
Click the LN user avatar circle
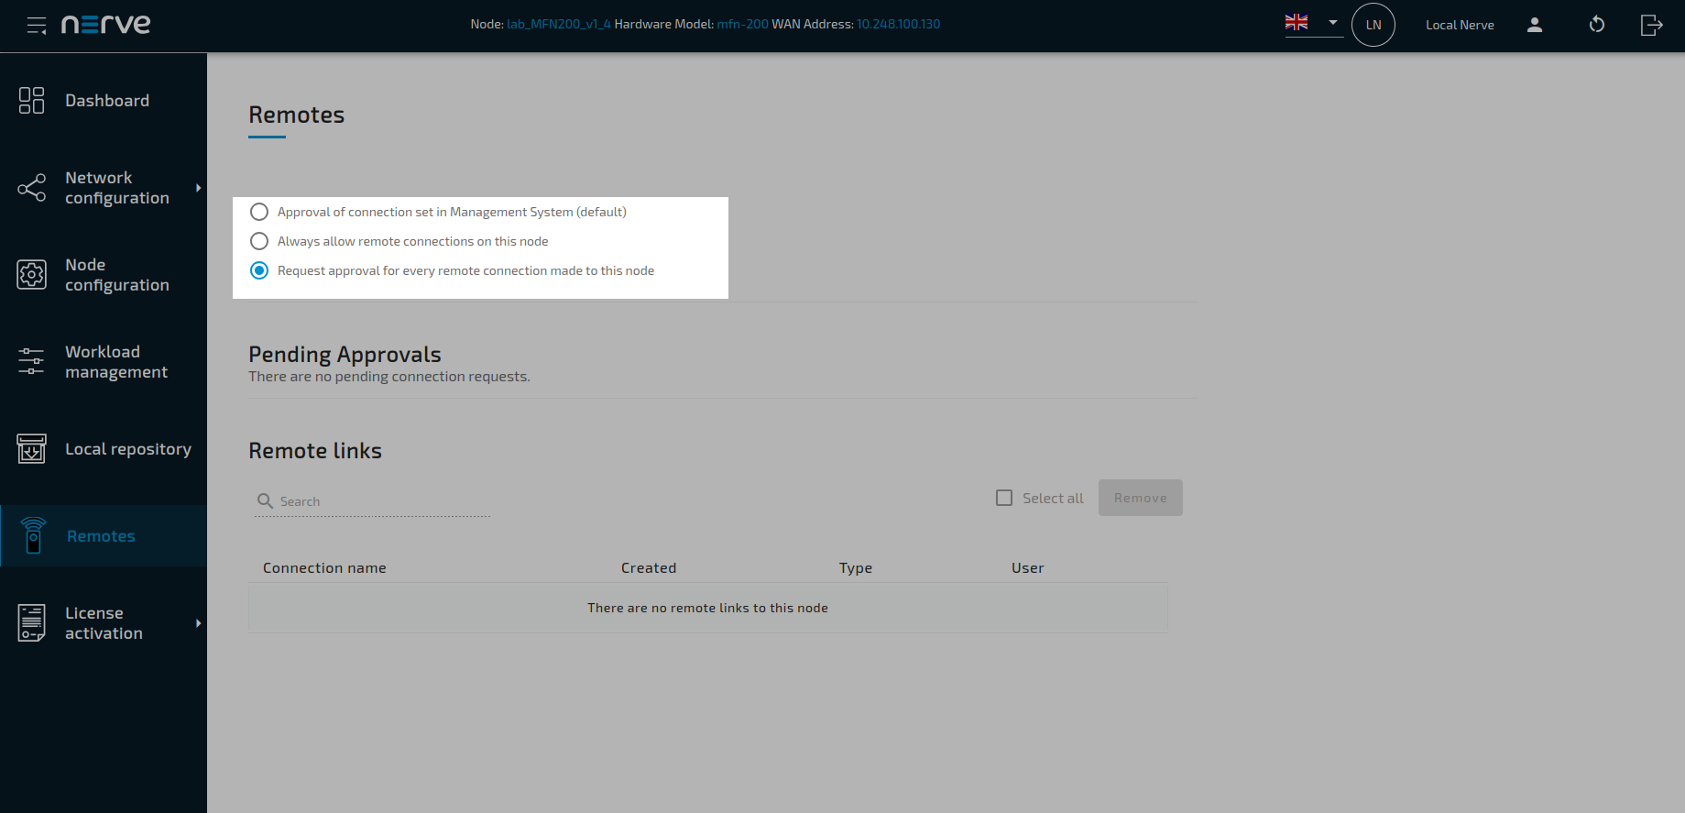click(x=1373, y=25)
